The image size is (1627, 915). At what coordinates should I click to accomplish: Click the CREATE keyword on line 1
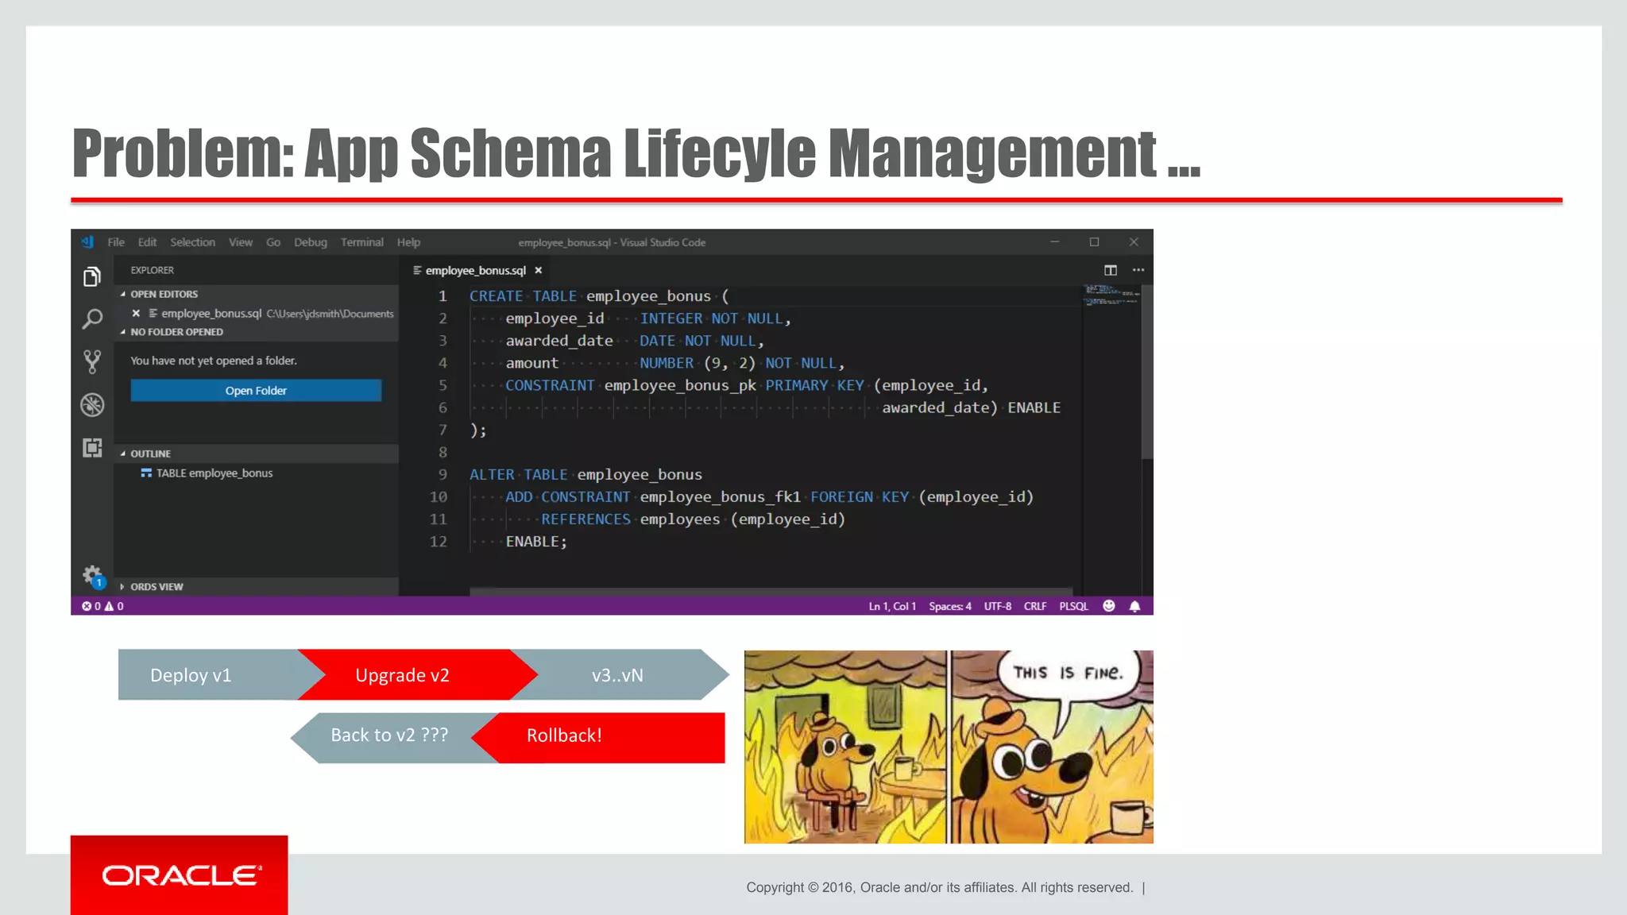pos(496,296)
